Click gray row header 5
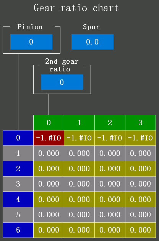Screen dimensions: 159x241 pyautogui.click(x=18, y=215)
